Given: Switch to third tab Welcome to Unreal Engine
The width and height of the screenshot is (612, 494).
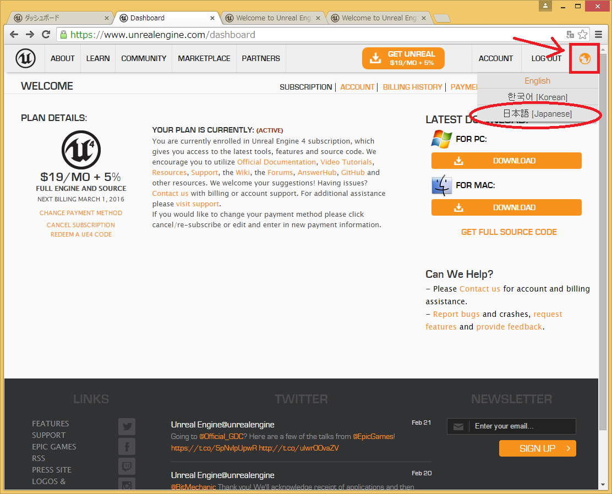Looking at the screenshot, I should click(273, 18).
